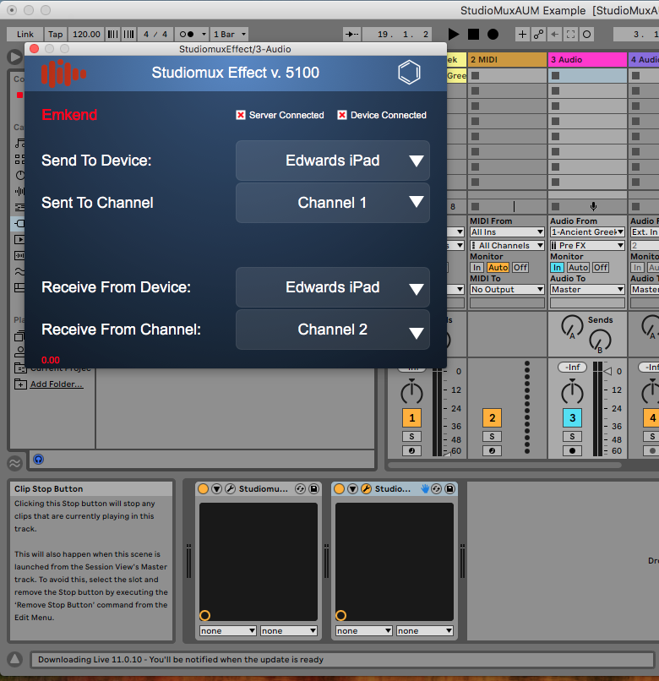Image resolution: width=659 pixels, height=681 pixels.
Task: Open the 1 Bar quantization dropdown
Action: pos(231,34)
